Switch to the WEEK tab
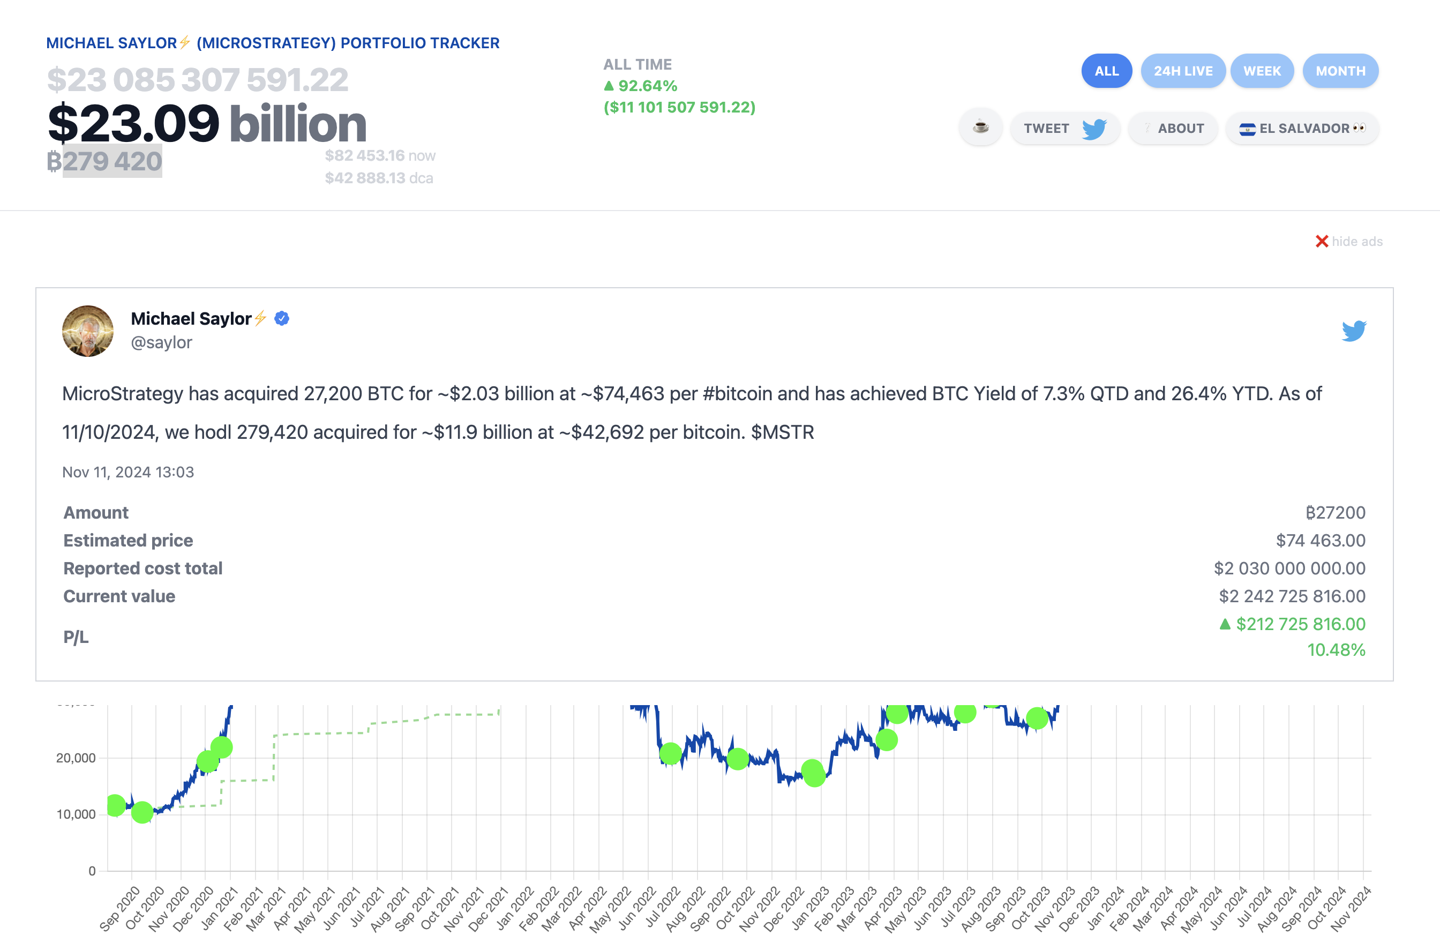 (1262, 71)
